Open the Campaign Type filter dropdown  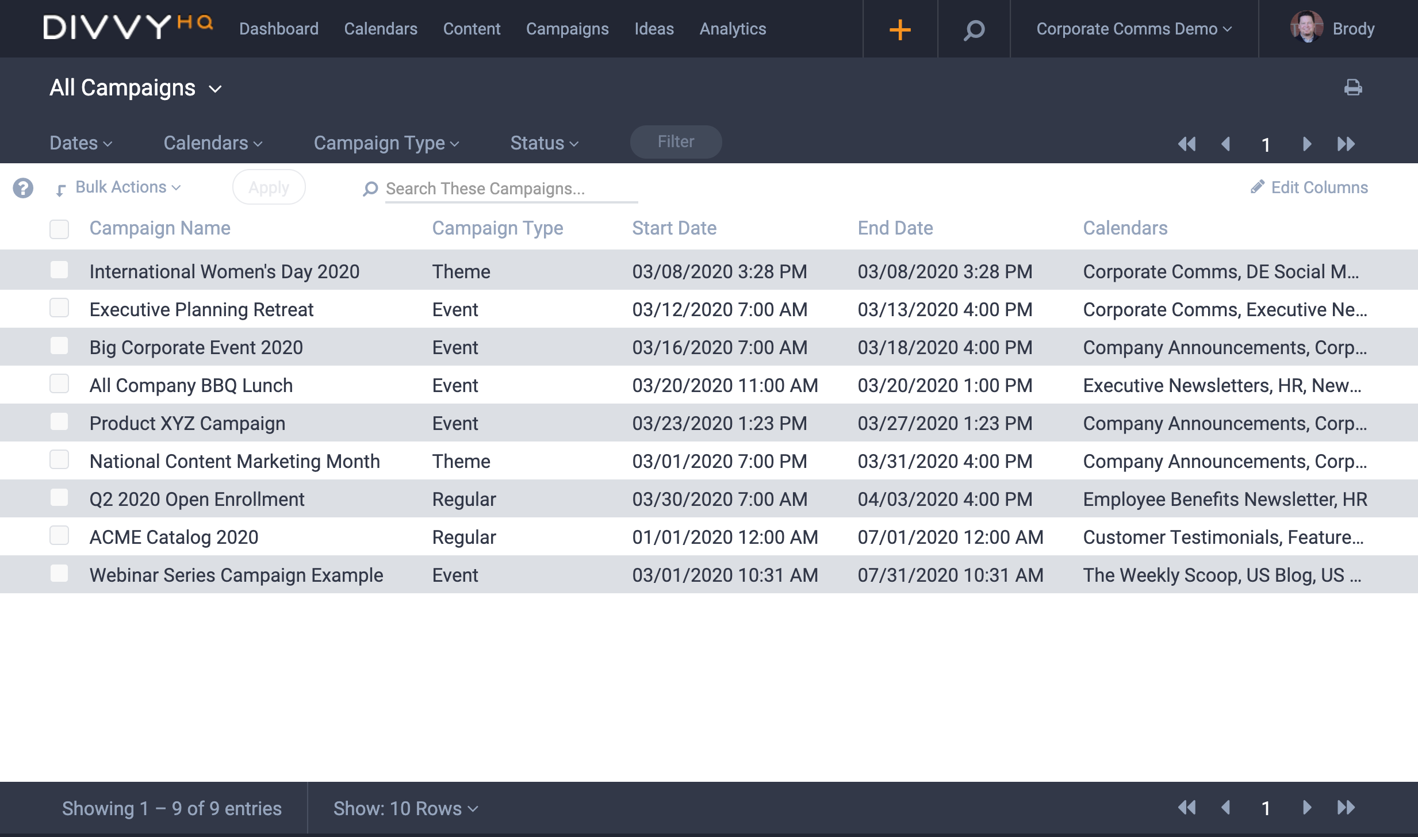pyautogui.click(x=386, y=143)
